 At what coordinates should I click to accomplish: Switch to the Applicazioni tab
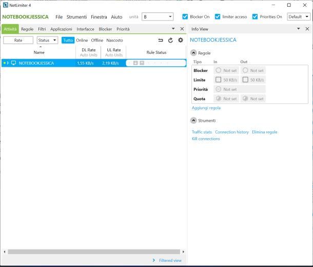(x=61, y=29)
